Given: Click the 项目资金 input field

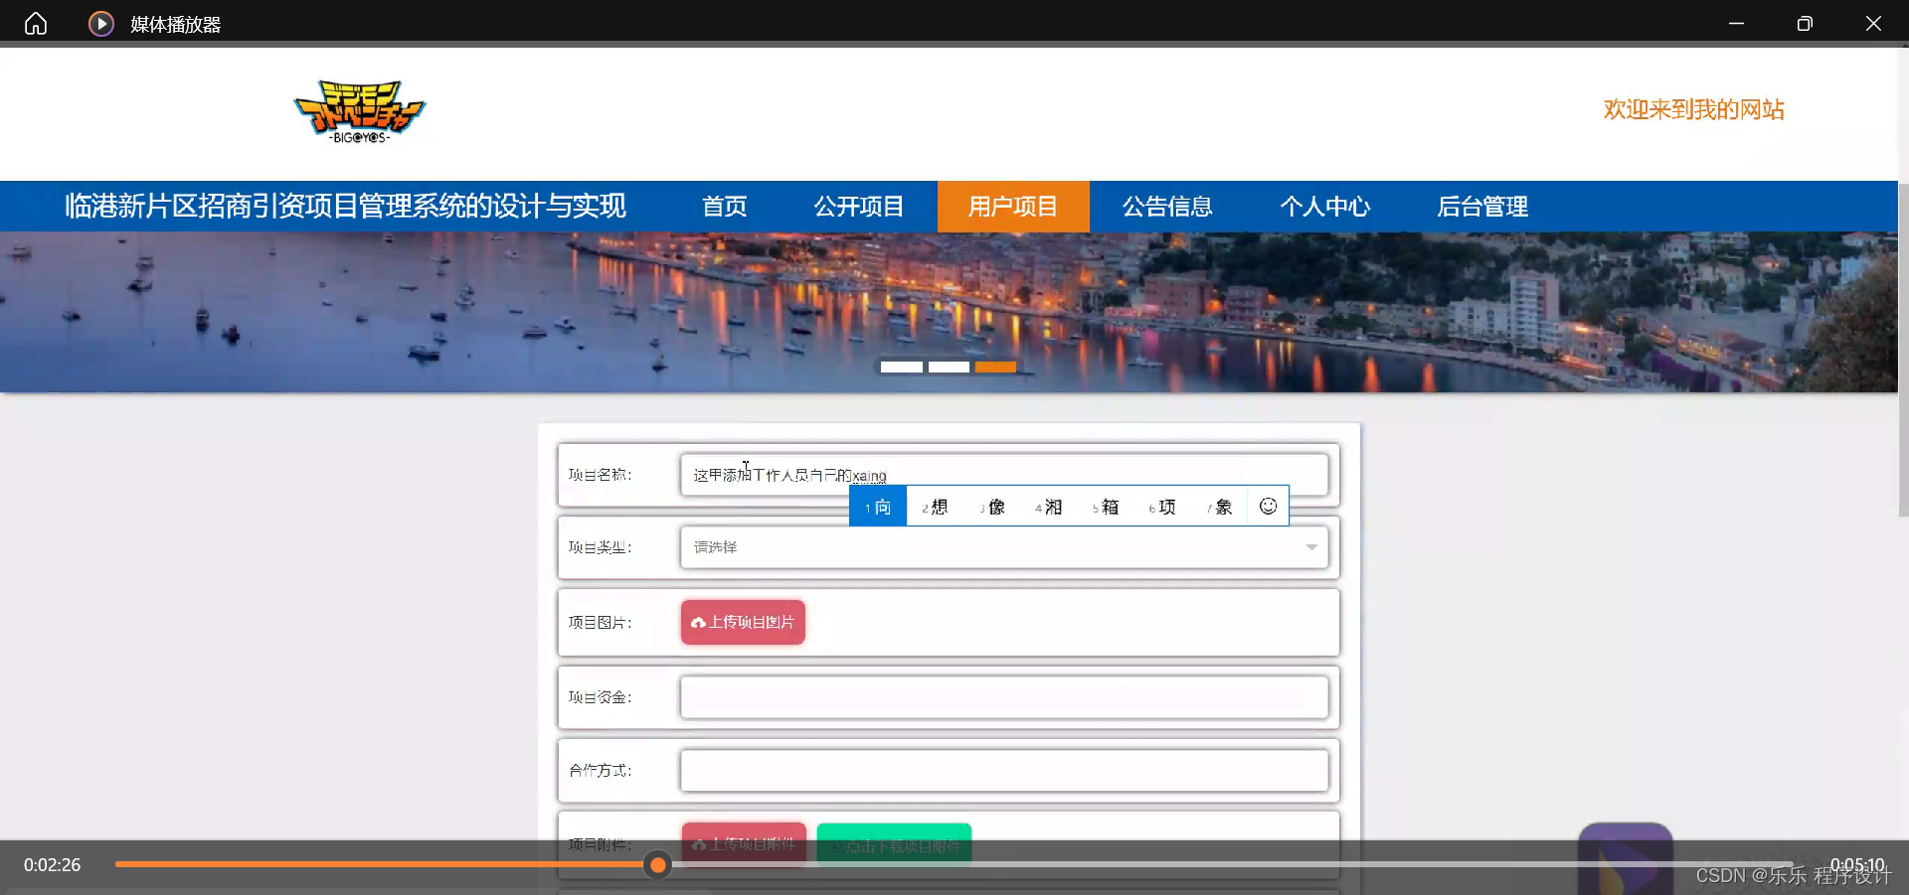Looking at the screenshot, I should point(1004,697).
